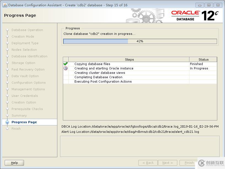Image resolution: width=225 pixels, height=169 pixels.
Task: Select the Nodes Selection step
Action: [x=24, y=50]
